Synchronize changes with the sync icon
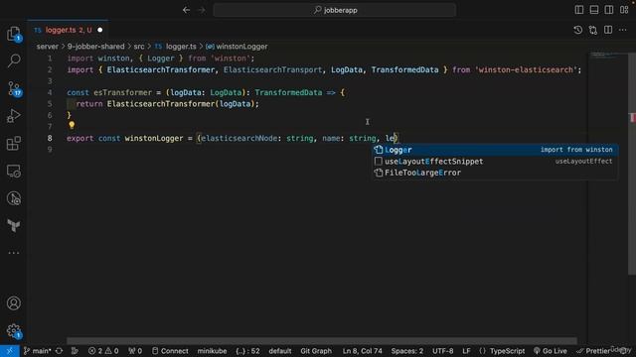Viewport: 636px width, 357px height. click(60, 351)
